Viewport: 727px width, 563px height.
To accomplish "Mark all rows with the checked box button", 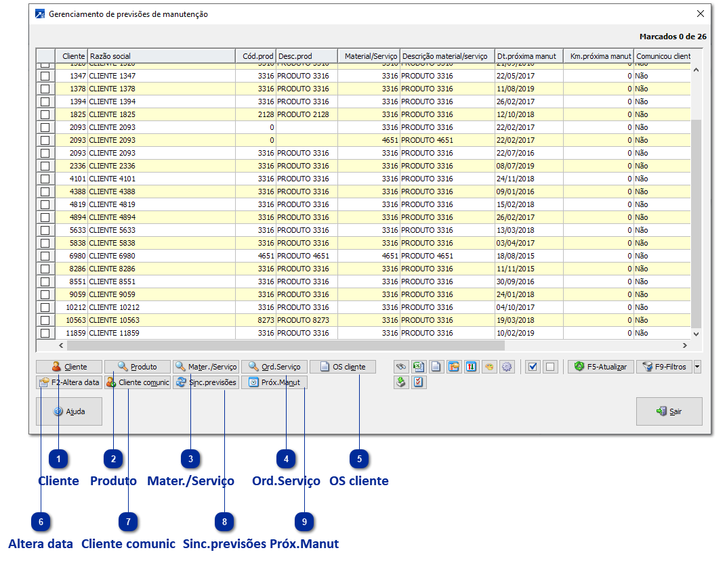I will [533, 367].
